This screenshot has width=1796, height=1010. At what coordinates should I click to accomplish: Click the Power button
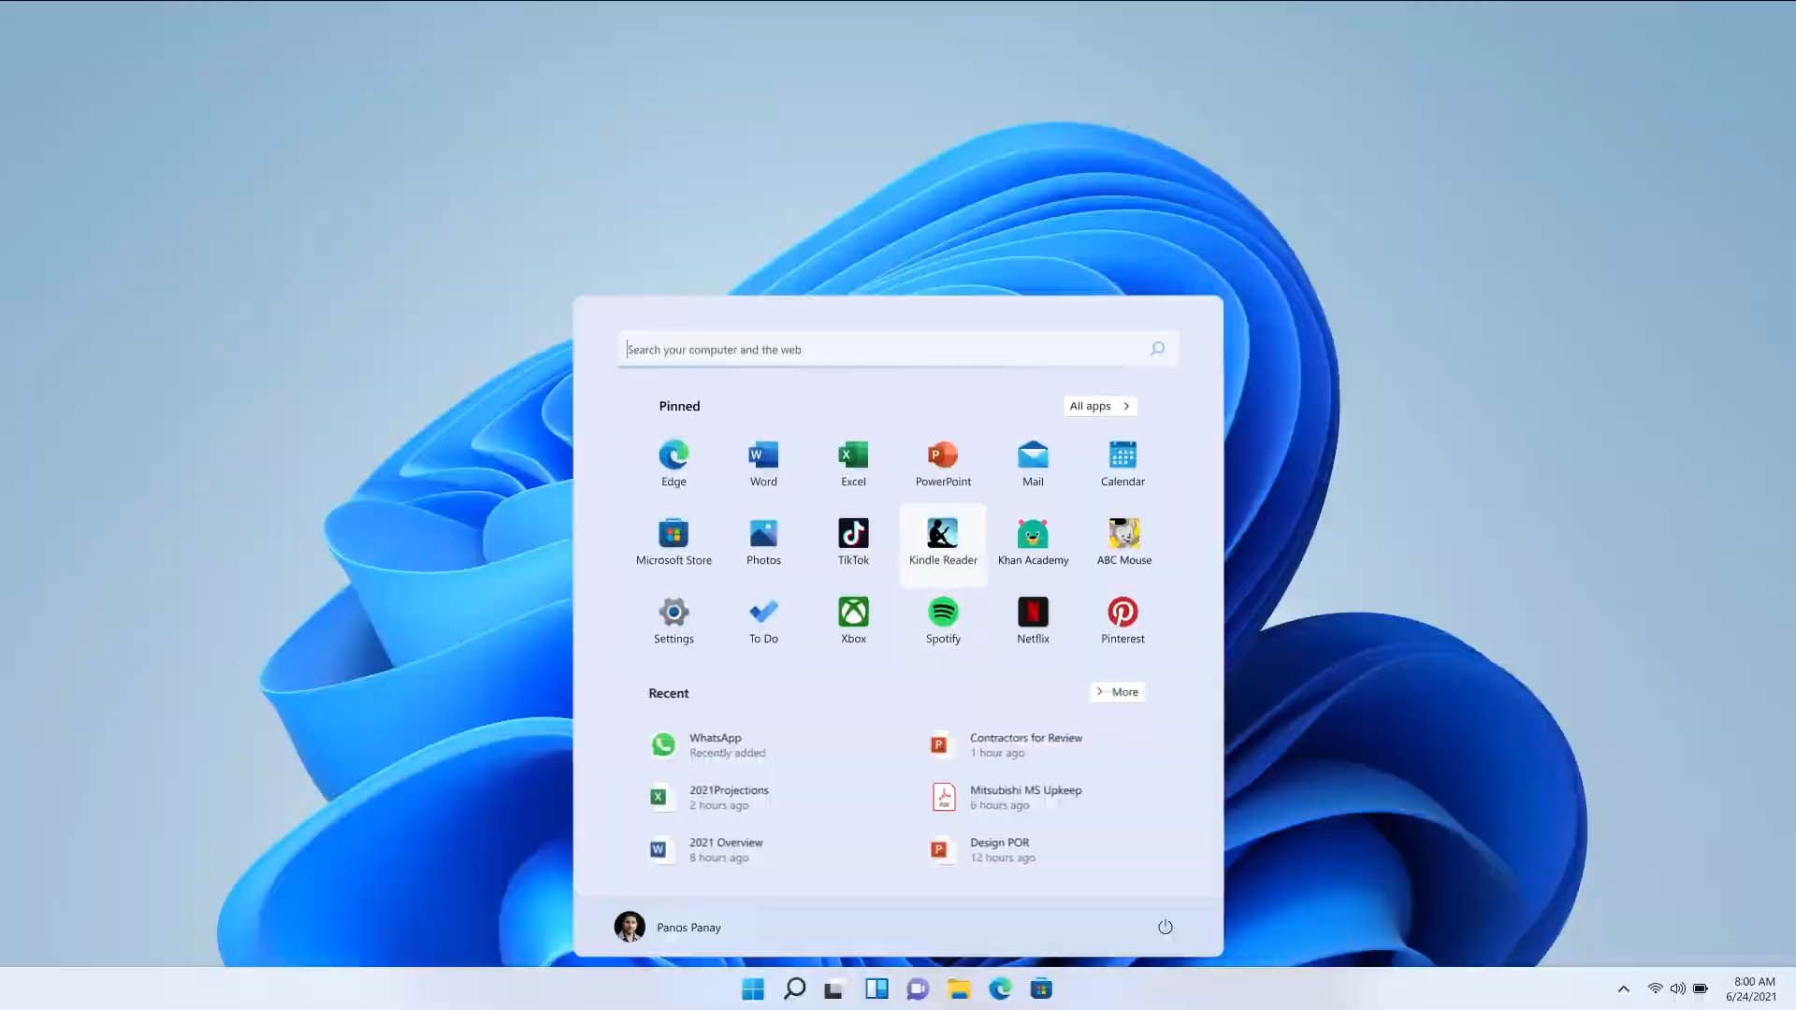(x=1165, y=926)
